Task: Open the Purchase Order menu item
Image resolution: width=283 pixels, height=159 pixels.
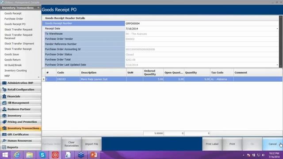Action: (14, 19)
